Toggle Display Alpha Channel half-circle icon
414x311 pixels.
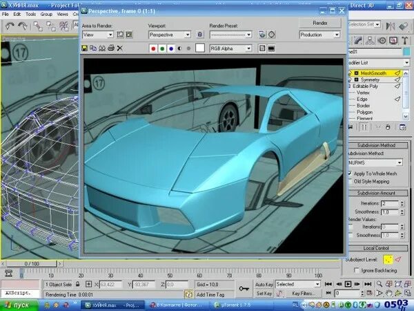click(180, 48)
